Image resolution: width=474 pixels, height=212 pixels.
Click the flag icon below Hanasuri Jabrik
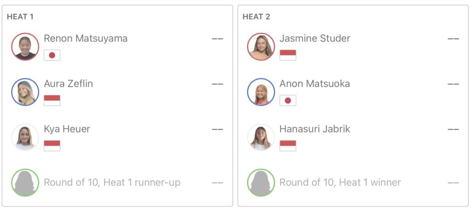pos(288,146)
